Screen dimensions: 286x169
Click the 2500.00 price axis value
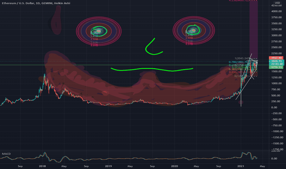point(276,47)
